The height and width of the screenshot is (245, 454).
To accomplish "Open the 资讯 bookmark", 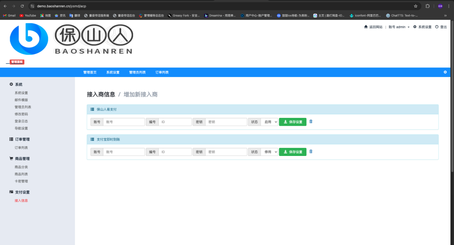I will 60,16.
